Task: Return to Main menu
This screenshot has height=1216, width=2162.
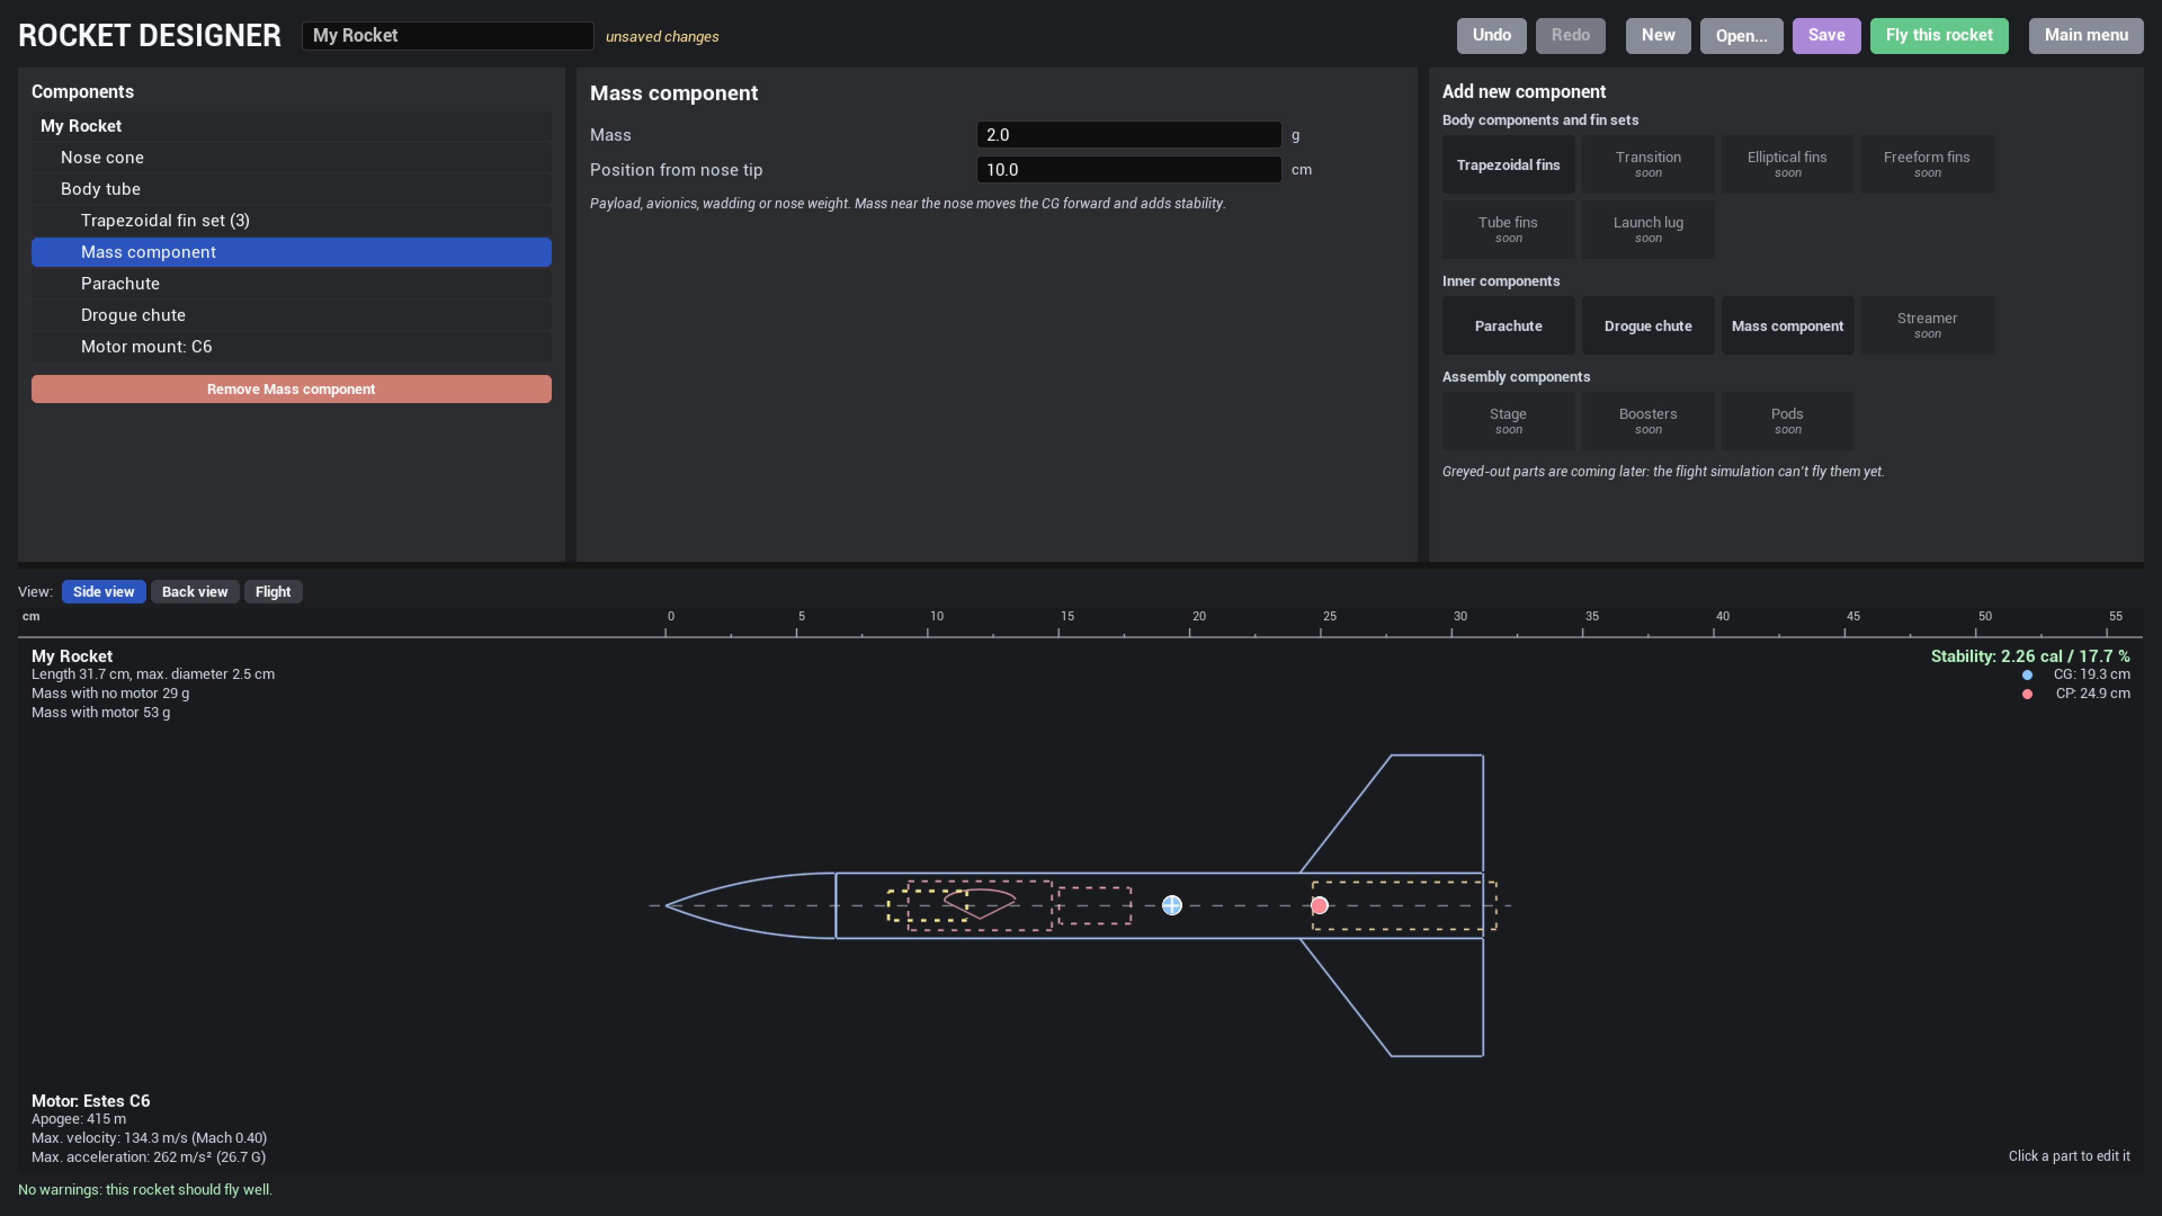Action: [2085, 35]
